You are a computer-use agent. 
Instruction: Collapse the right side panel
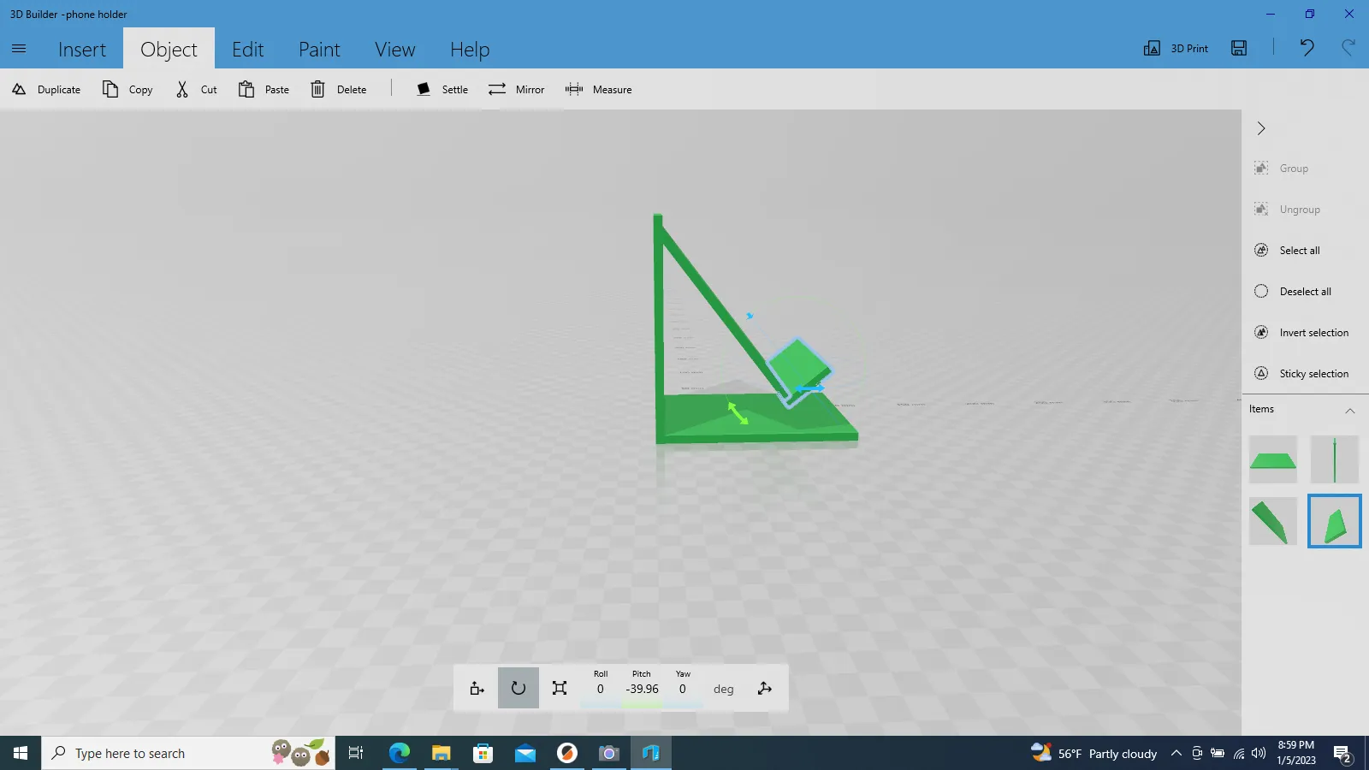(x=1261, y=128)
